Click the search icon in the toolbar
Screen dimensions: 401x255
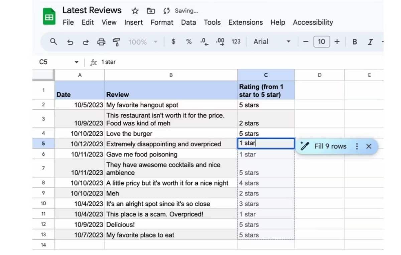coord(53,42)
